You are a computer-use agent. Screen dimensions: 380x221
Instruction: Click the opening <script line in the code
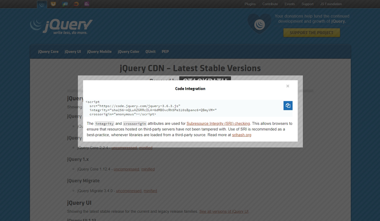[x=93, y=102]
